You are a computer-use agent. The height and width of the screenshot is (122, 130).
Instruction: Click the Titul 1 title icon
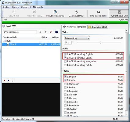coord(8,44)
